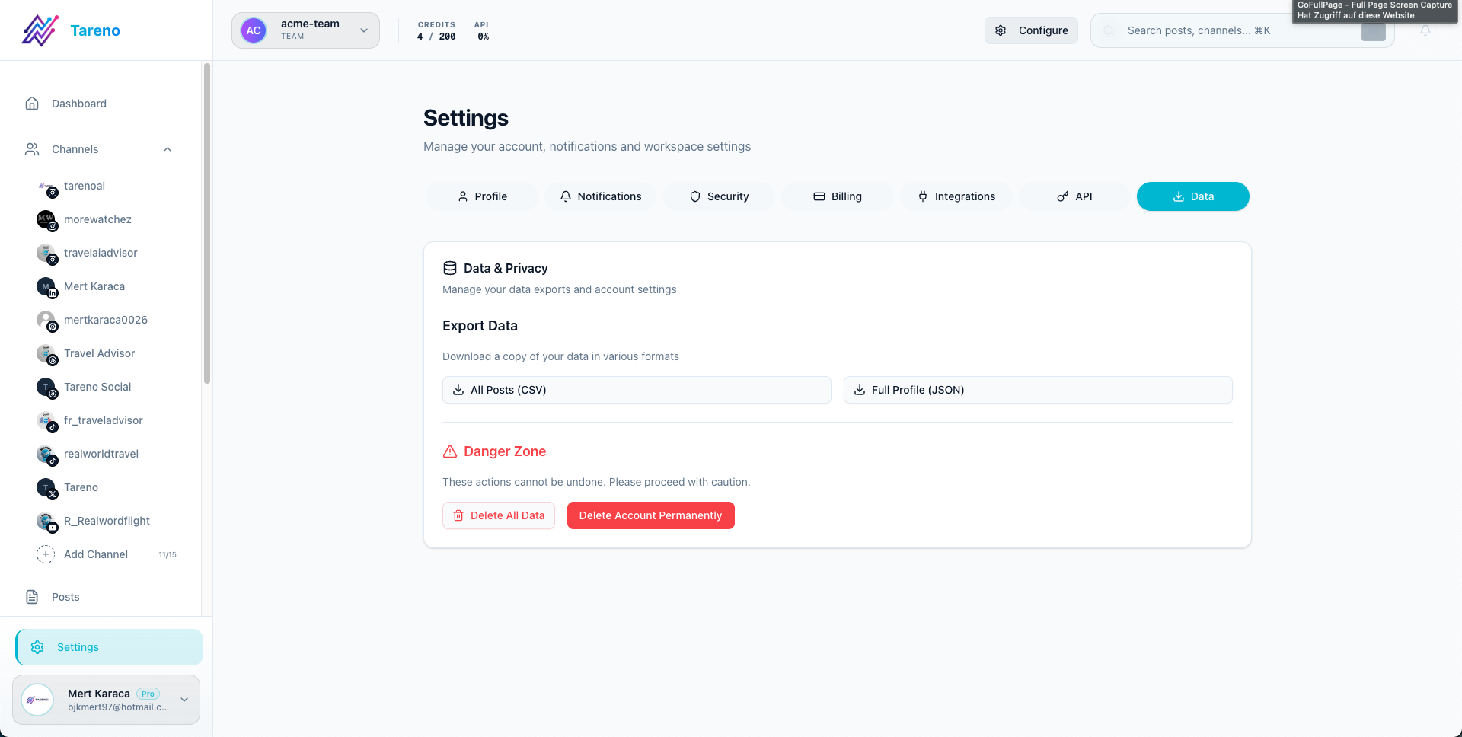Collapse the Channels list
This screenshot has height=737, width=1462.
pyautogui.click(x=168, y=149)
